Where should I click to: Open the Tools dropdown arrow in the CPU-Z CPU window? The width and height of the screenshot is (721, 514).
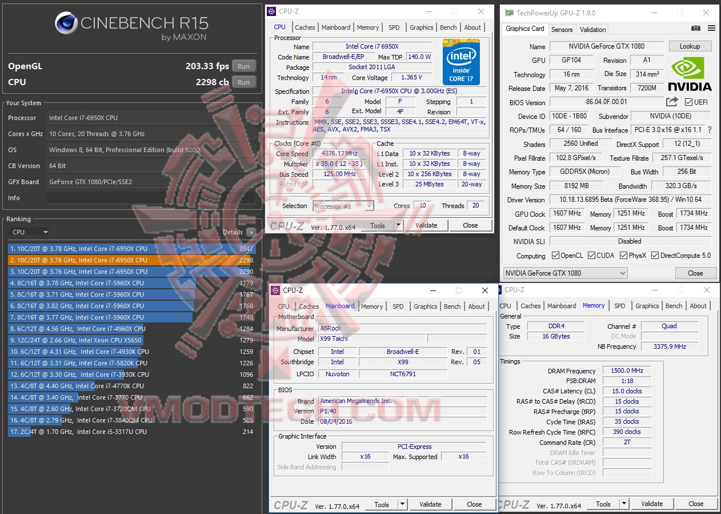coord(398,225)
